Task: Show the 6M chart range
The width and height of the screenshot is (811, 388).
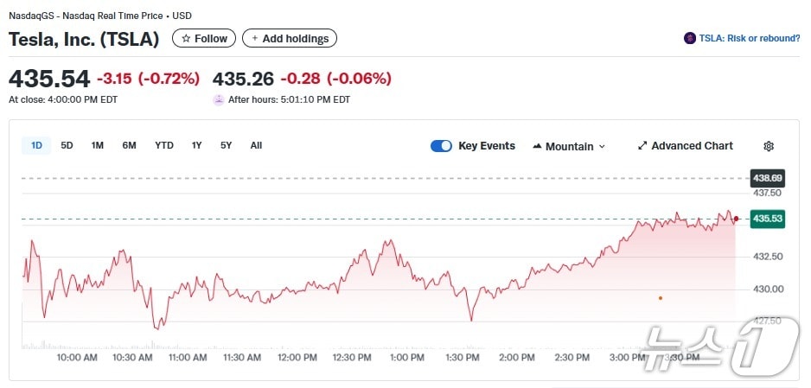Action: click(x=129, y=145)
